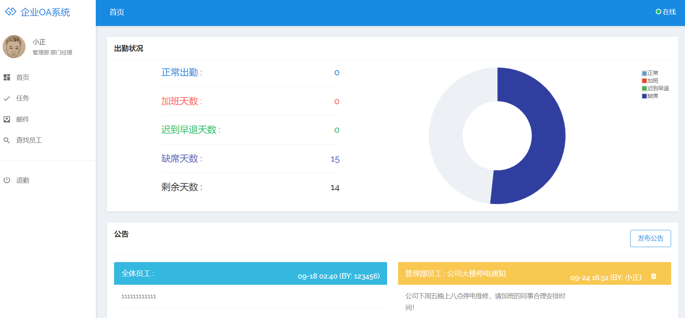The width and height of the screenshot is (685, 318).
Task: Click the 剩余天数 label
Action: point(182,187)
